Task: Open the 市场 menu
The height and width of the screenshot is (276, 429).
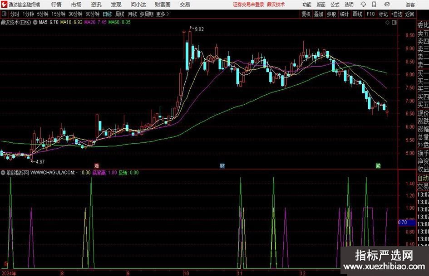Action: 76,5
